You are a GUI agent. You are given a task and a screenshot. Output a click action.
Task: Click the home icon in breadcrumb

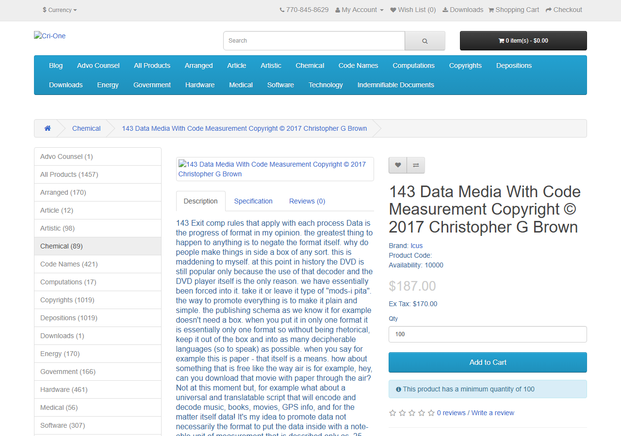(x=48, y=128)
